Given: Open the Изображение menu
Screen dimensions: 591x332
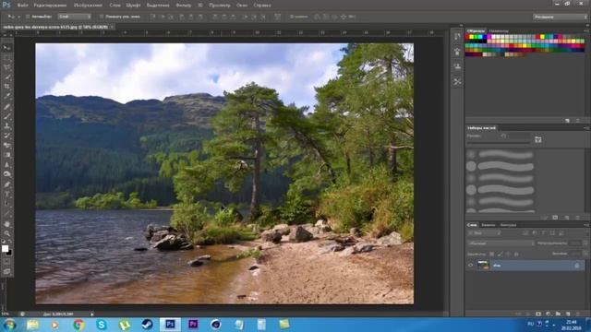Looking at the screenshot, I should click(89, 6).
